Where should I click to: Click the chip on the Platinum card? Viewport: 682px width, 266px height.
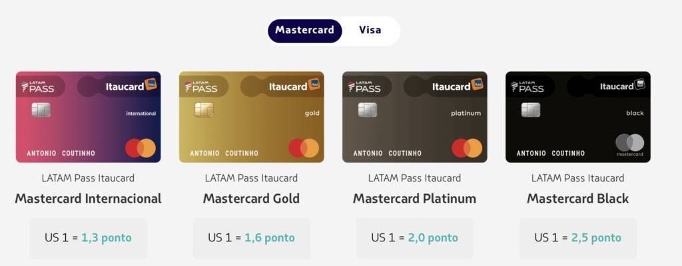coord(368,110)
